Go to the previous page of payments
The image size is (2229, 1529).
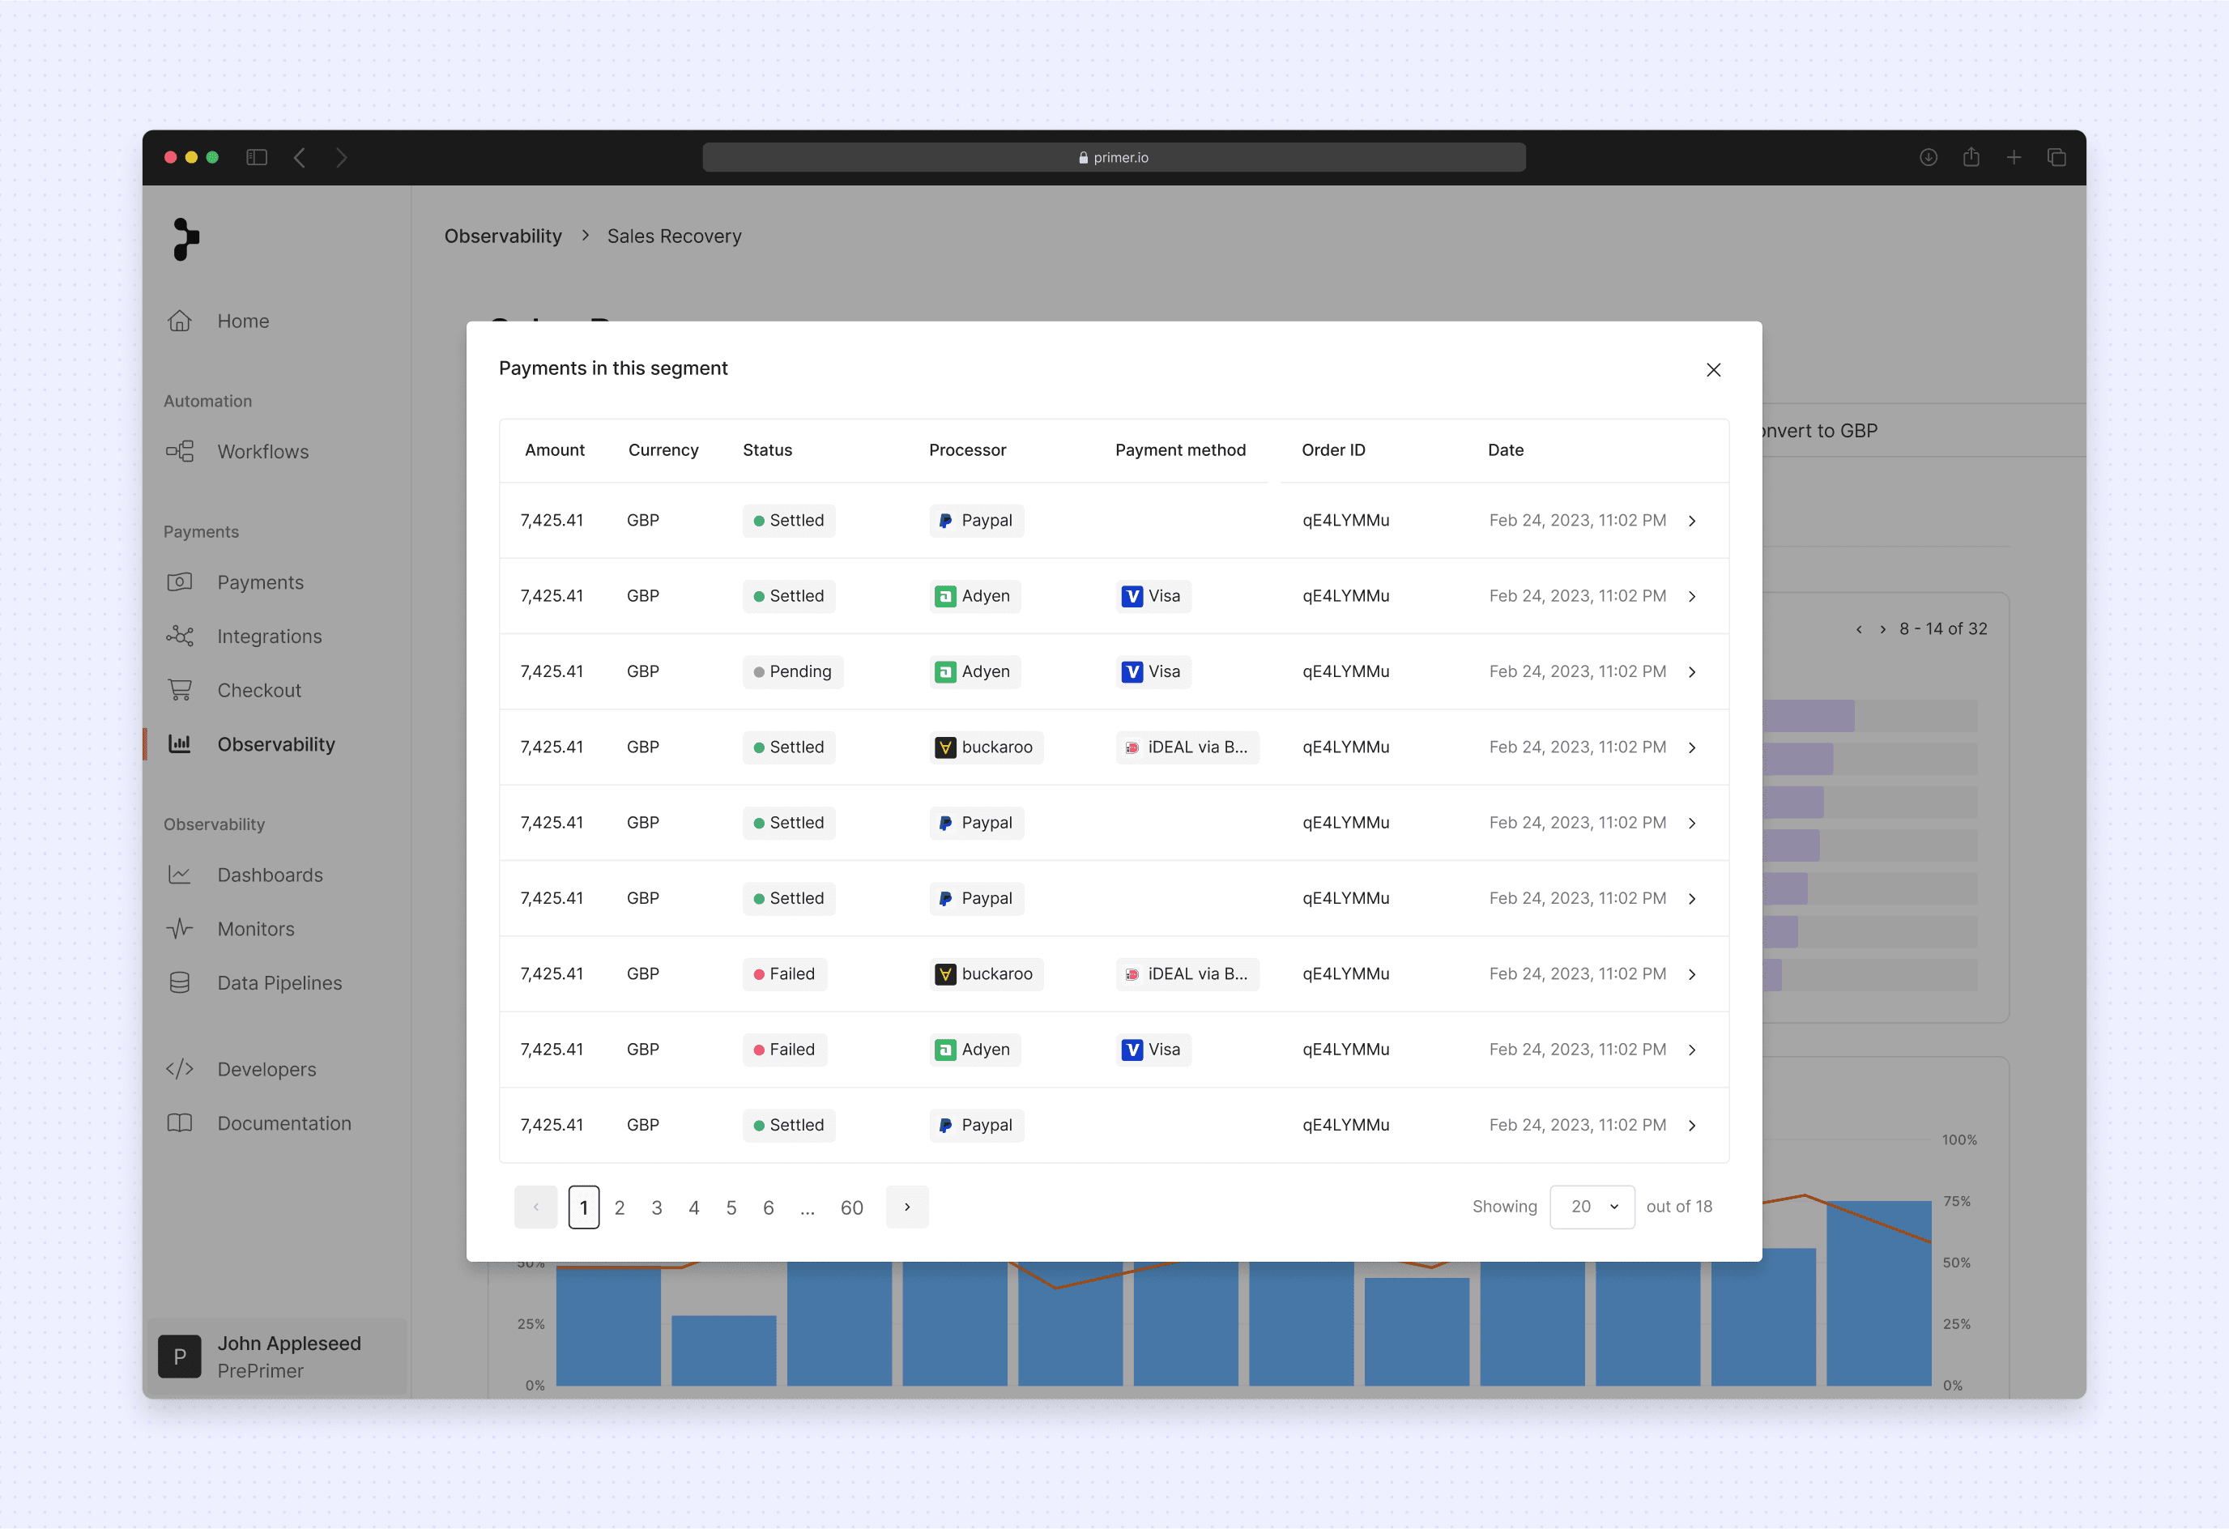pos(535,1207)
